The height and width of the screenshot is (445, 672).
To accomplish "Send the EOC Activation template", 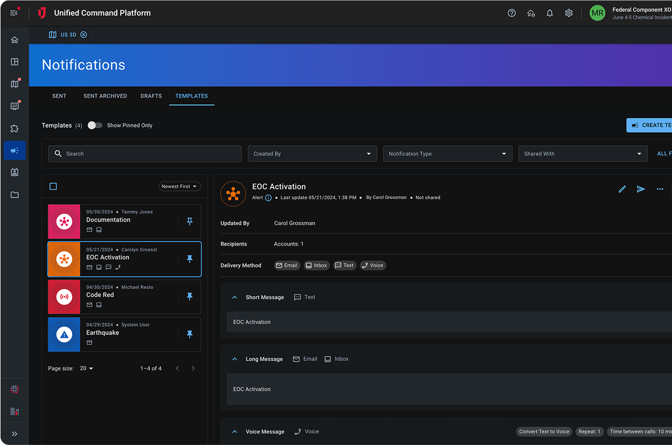I will [640, 189].
